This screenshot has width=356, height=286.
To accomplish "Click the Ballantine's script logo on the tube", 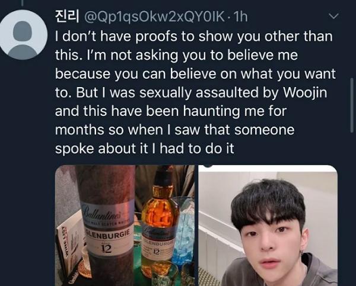I will tap(104, 212).
